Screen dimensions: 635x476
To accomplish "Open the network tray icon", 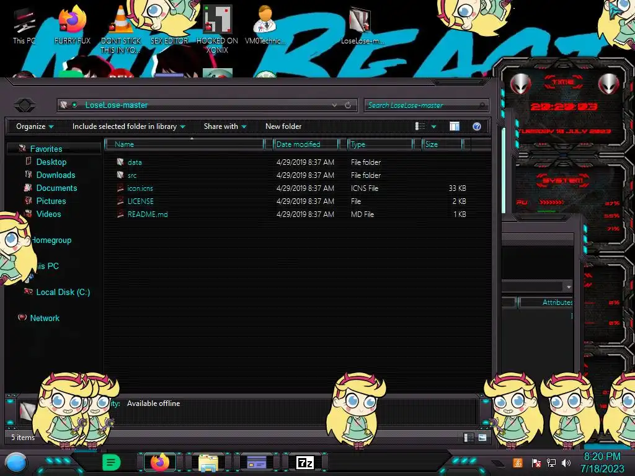I will [551, 462].
